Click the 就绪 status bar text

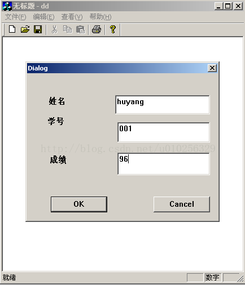coord(9,278)
